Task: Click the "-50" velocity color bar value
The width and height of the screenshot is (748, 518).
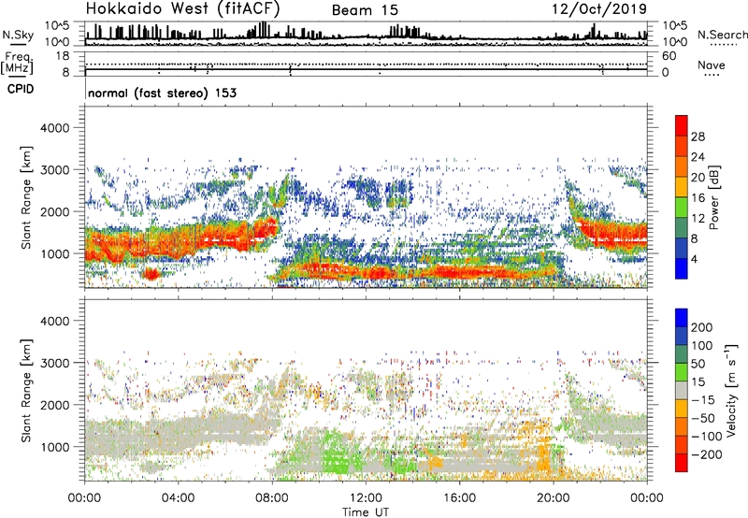Action: pos(703,418)
